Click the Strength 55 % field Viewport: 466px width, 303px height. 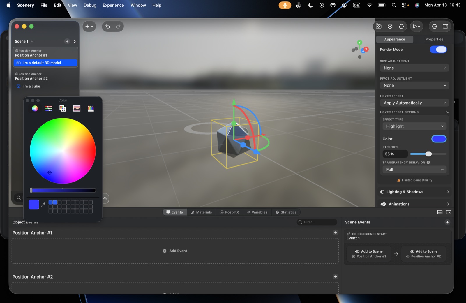pyautogui.click(x=395, y=154)
